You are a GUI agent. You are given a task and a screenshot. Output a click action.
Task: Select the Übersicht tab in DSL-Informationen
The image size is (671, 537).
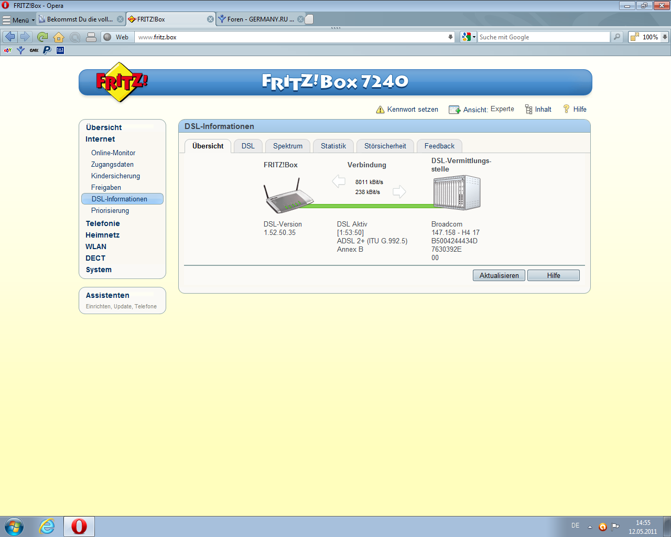[x=208, y=146]
